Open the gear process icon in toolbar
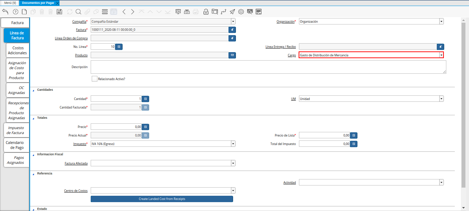469x211 pixels. pyautogui.click(x=241, y=12)
